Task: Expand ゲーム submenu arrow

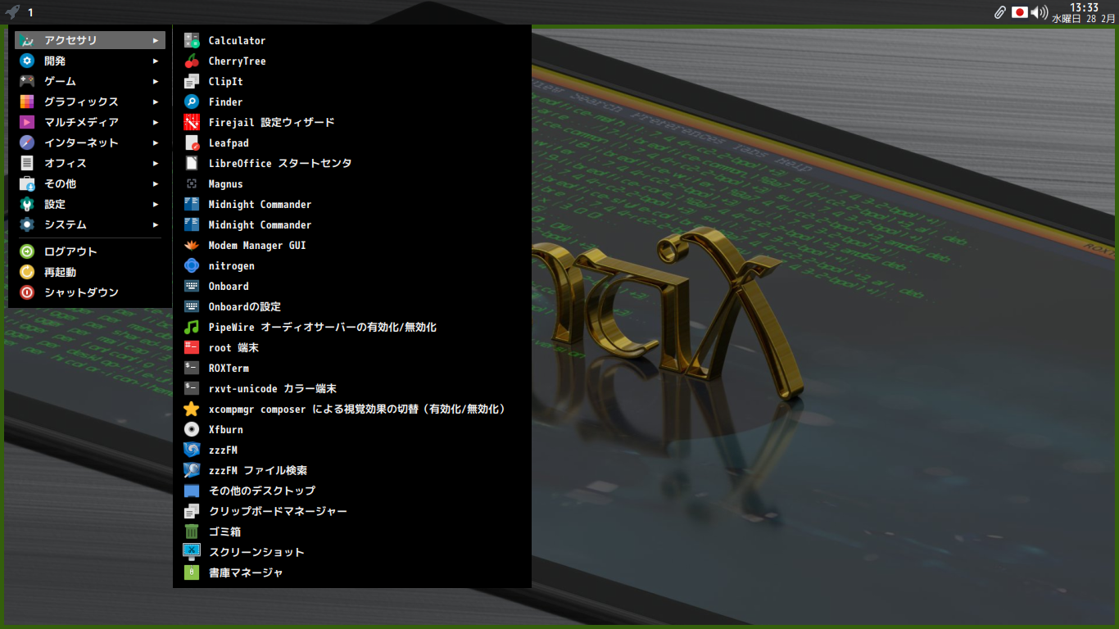Action: tap(156, 81)
